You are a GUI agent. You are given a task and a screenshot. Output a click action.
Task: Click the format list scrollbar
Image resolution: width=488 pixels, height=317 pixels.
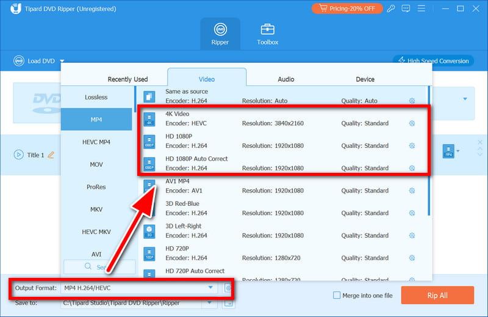point(429,151)
